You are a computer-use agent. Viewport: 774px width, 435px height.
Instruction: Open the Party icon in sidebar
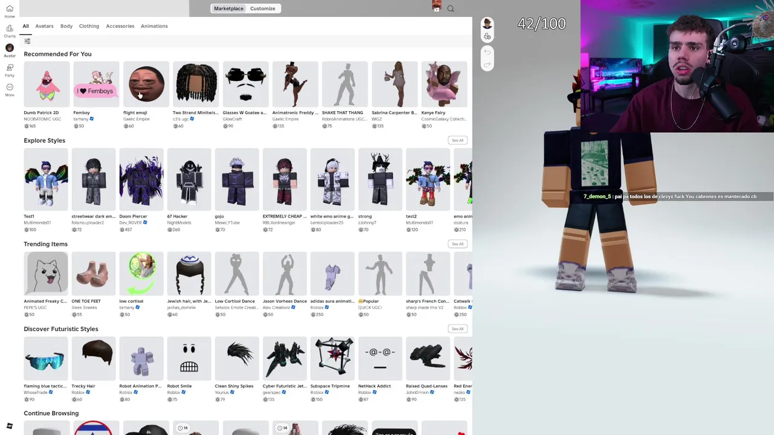coord(10,70)
